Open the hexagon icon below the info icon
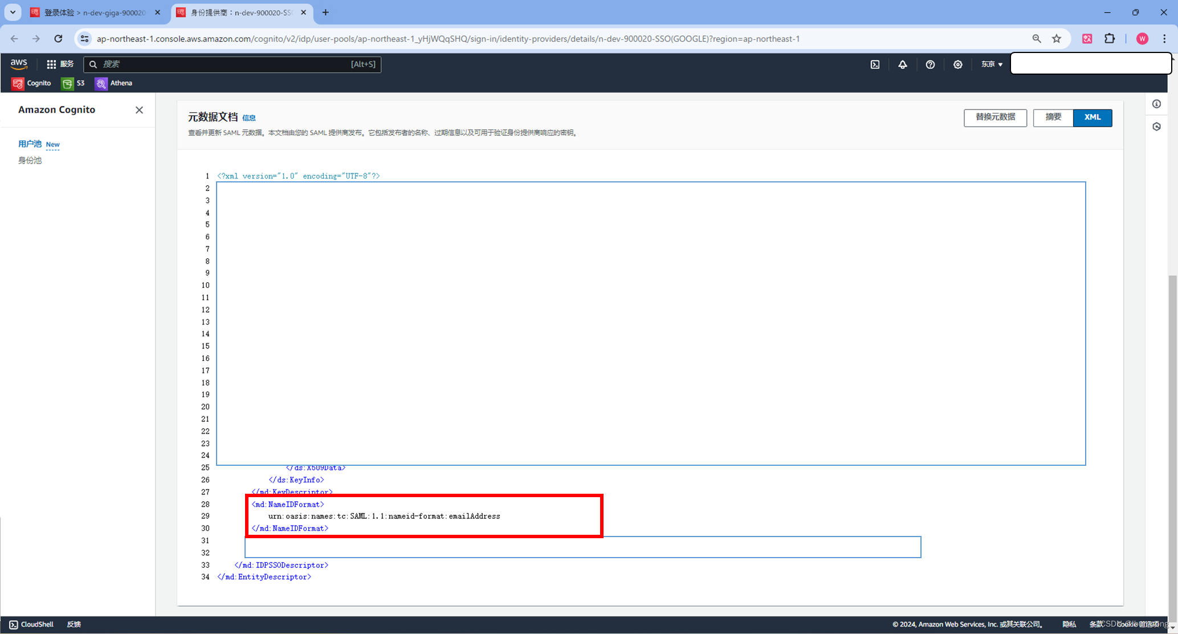This screenshot has width=1178, height=634. pos(1156,127)
